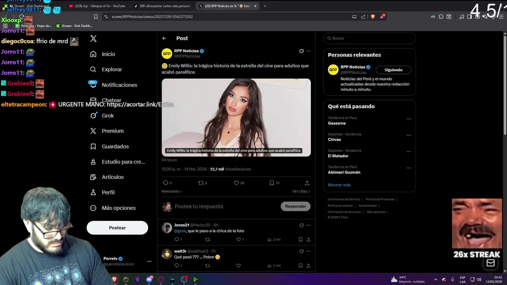Open Discord from the taskbar
The width and height of the screenshot is (507, 285).
(149, 279)
